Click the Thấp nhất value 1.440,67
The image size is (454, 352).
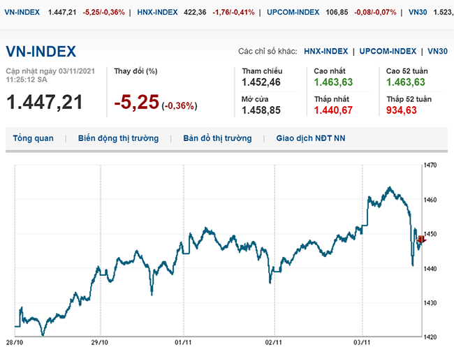click(x=334, y=110)
